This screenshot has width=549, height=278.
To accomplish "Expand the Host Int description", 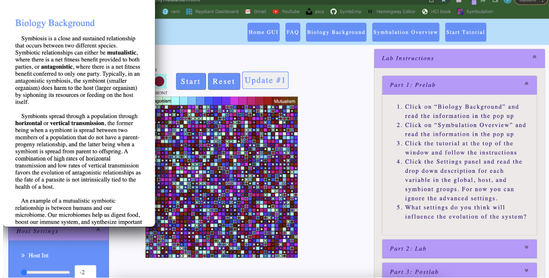I will 23,256.
